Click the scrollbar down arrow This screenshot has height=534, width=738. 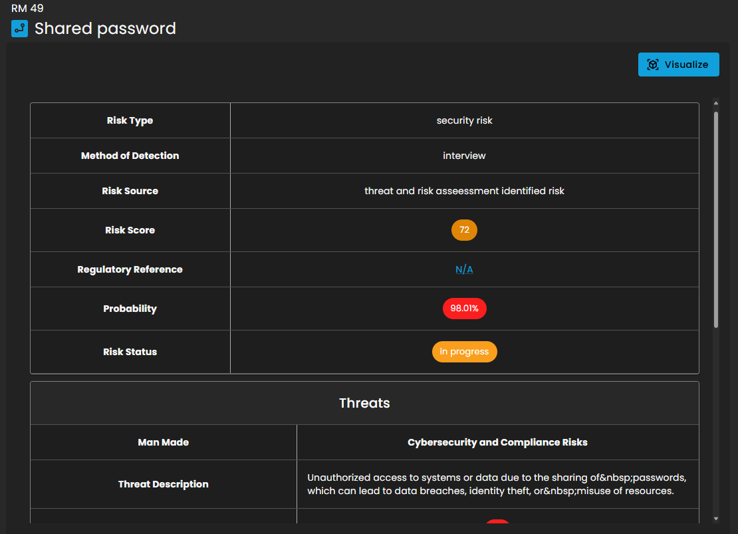716,519
